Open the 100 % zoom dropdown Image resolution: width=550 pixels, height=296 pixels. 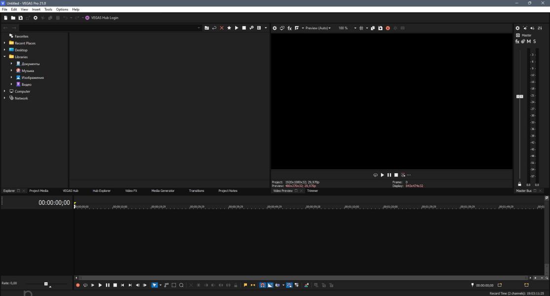[x=355, y=28]
